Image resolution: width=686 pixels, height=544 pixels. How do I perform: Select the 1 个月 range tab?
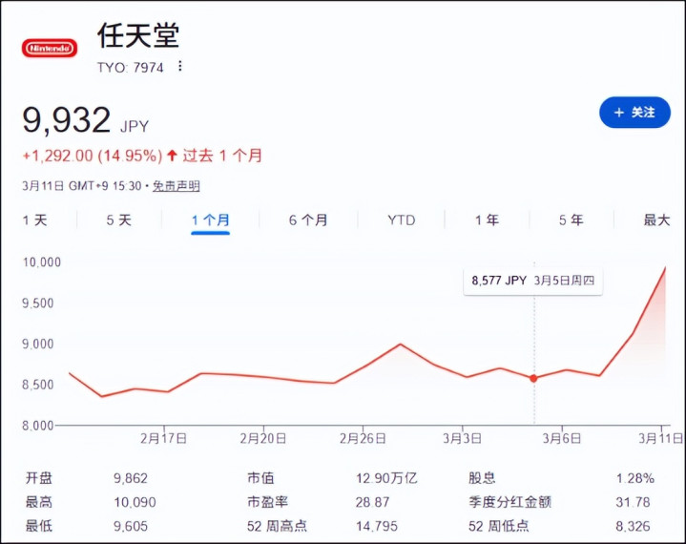[x=211, y=220]
